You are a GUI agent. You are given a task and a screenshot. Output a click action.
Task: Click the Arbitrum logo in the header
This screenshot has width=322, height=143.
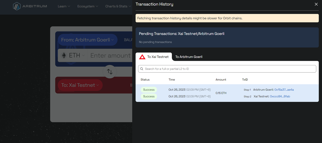click(x=30, y=6)
